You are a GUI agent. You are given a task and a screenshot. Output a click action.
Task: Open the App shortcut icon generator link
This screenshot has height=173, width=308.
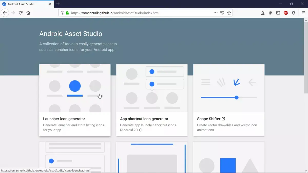tap(144, 119)
